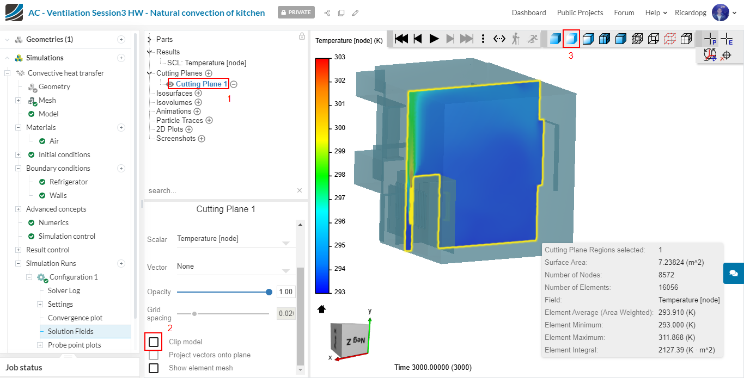Open the Vector dropdown showing None
The width and height of the screenshot is (744, 378).
tap(235, 267)
